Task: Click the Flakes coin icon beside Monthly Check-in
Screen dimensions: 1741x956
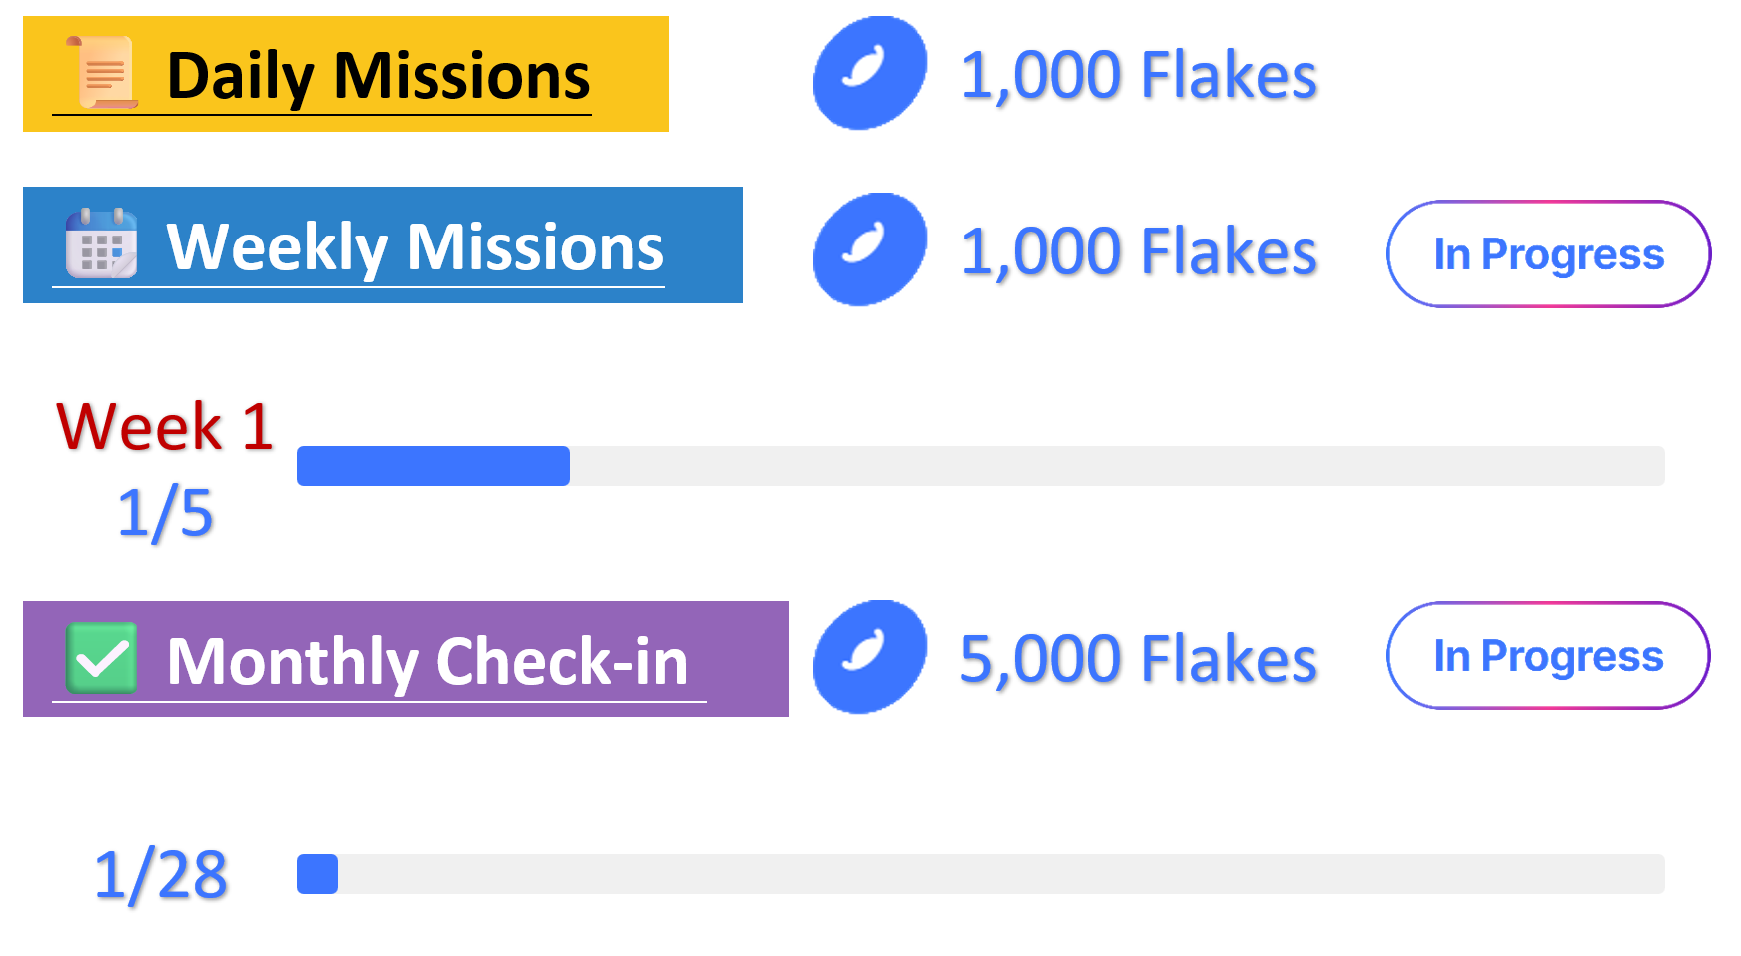Action: click(869, 657)
